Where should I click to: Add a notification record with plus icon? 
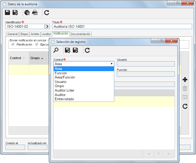(185, 80)
